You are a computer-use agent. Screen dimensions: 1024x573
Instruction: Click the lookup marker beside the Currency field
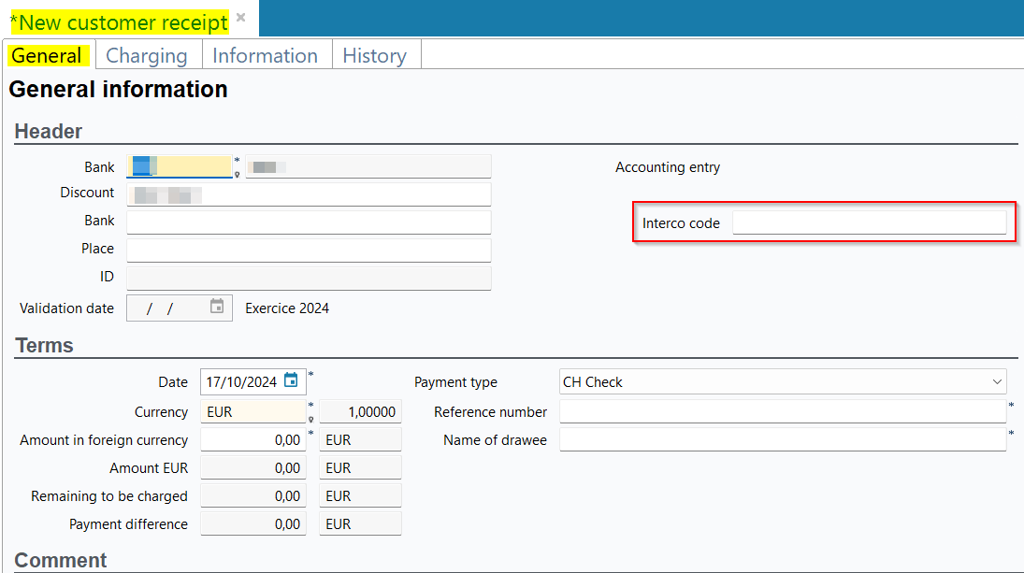[310, 420]
